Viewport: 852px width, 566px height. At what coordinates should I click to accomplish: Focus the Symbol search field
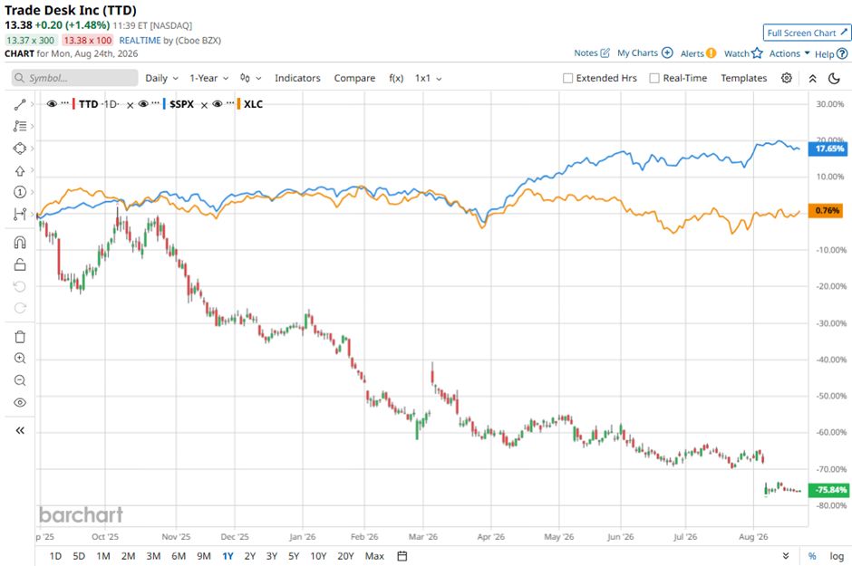[x=75, y=78]
